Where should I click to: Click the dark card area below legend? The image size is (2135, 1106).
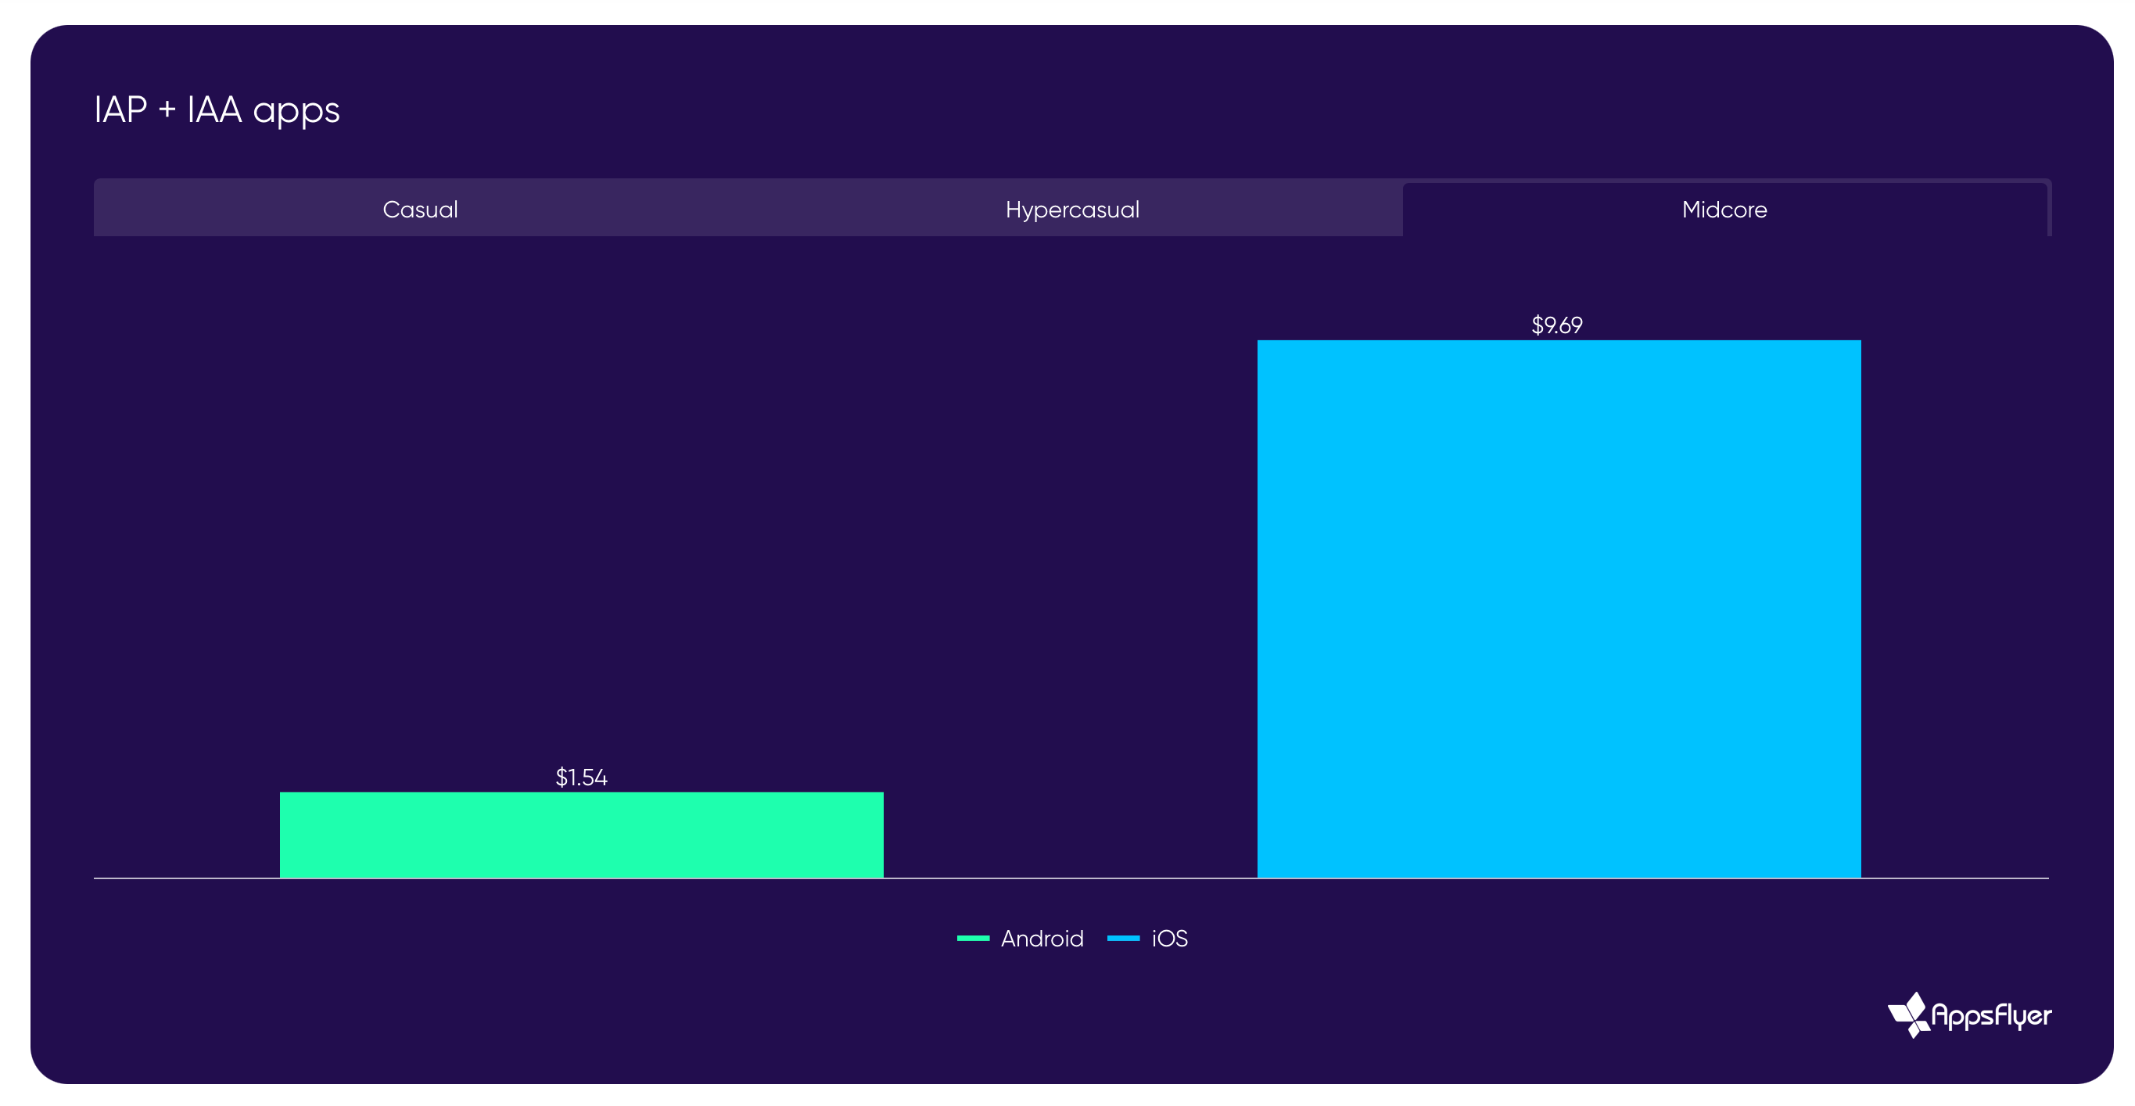click(x=1069, y=1020)
